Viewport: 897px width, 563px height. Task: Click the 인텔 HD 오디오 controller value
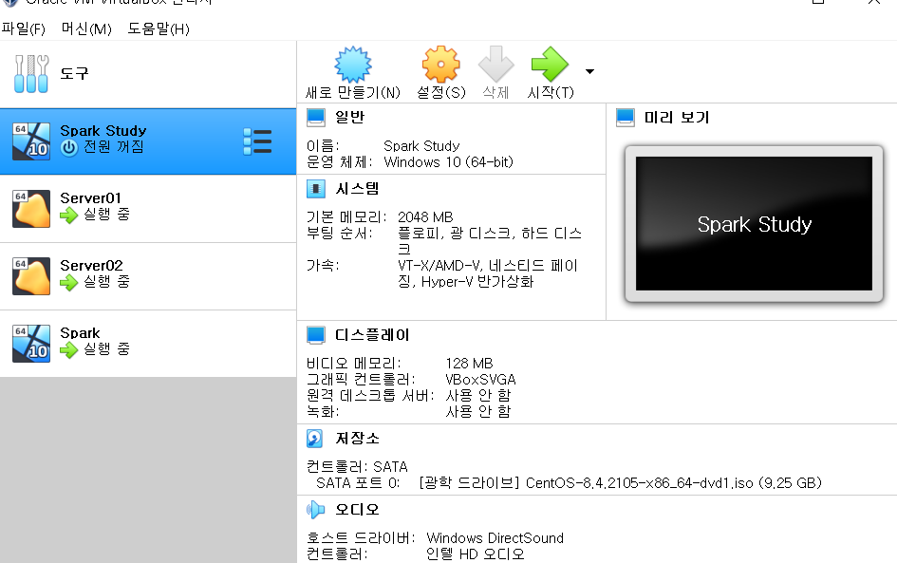pos(476,554)
